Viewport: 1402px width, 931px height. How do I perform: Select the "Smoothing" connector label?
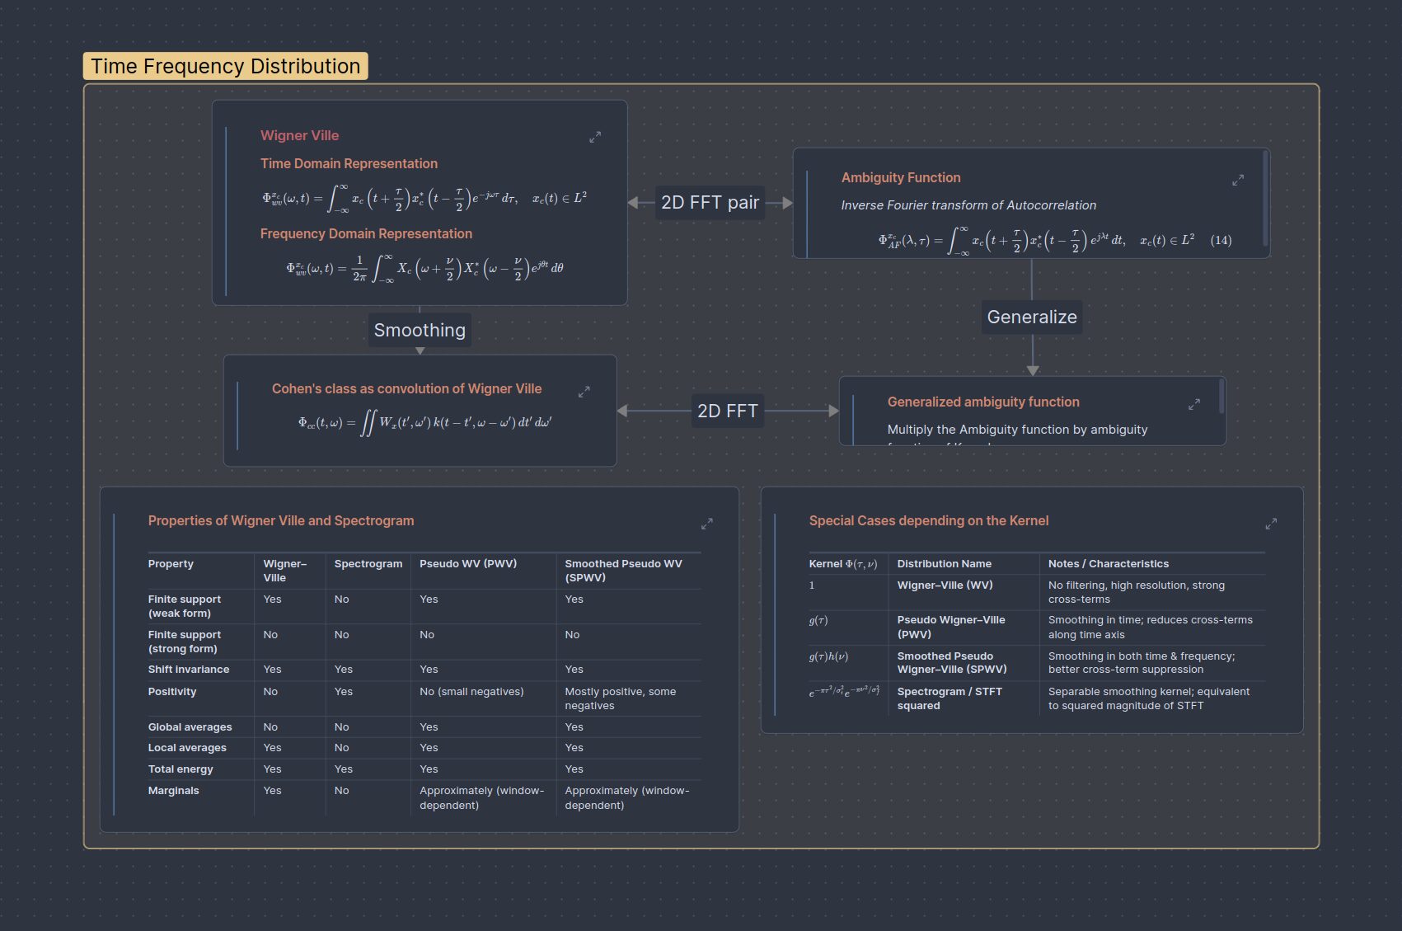coord(420,330)
